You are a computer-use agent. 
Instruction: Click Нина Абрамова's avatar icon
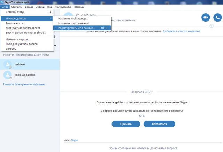point(8,75)
